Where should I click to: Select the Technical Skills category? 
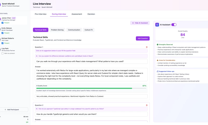point(41,30)
